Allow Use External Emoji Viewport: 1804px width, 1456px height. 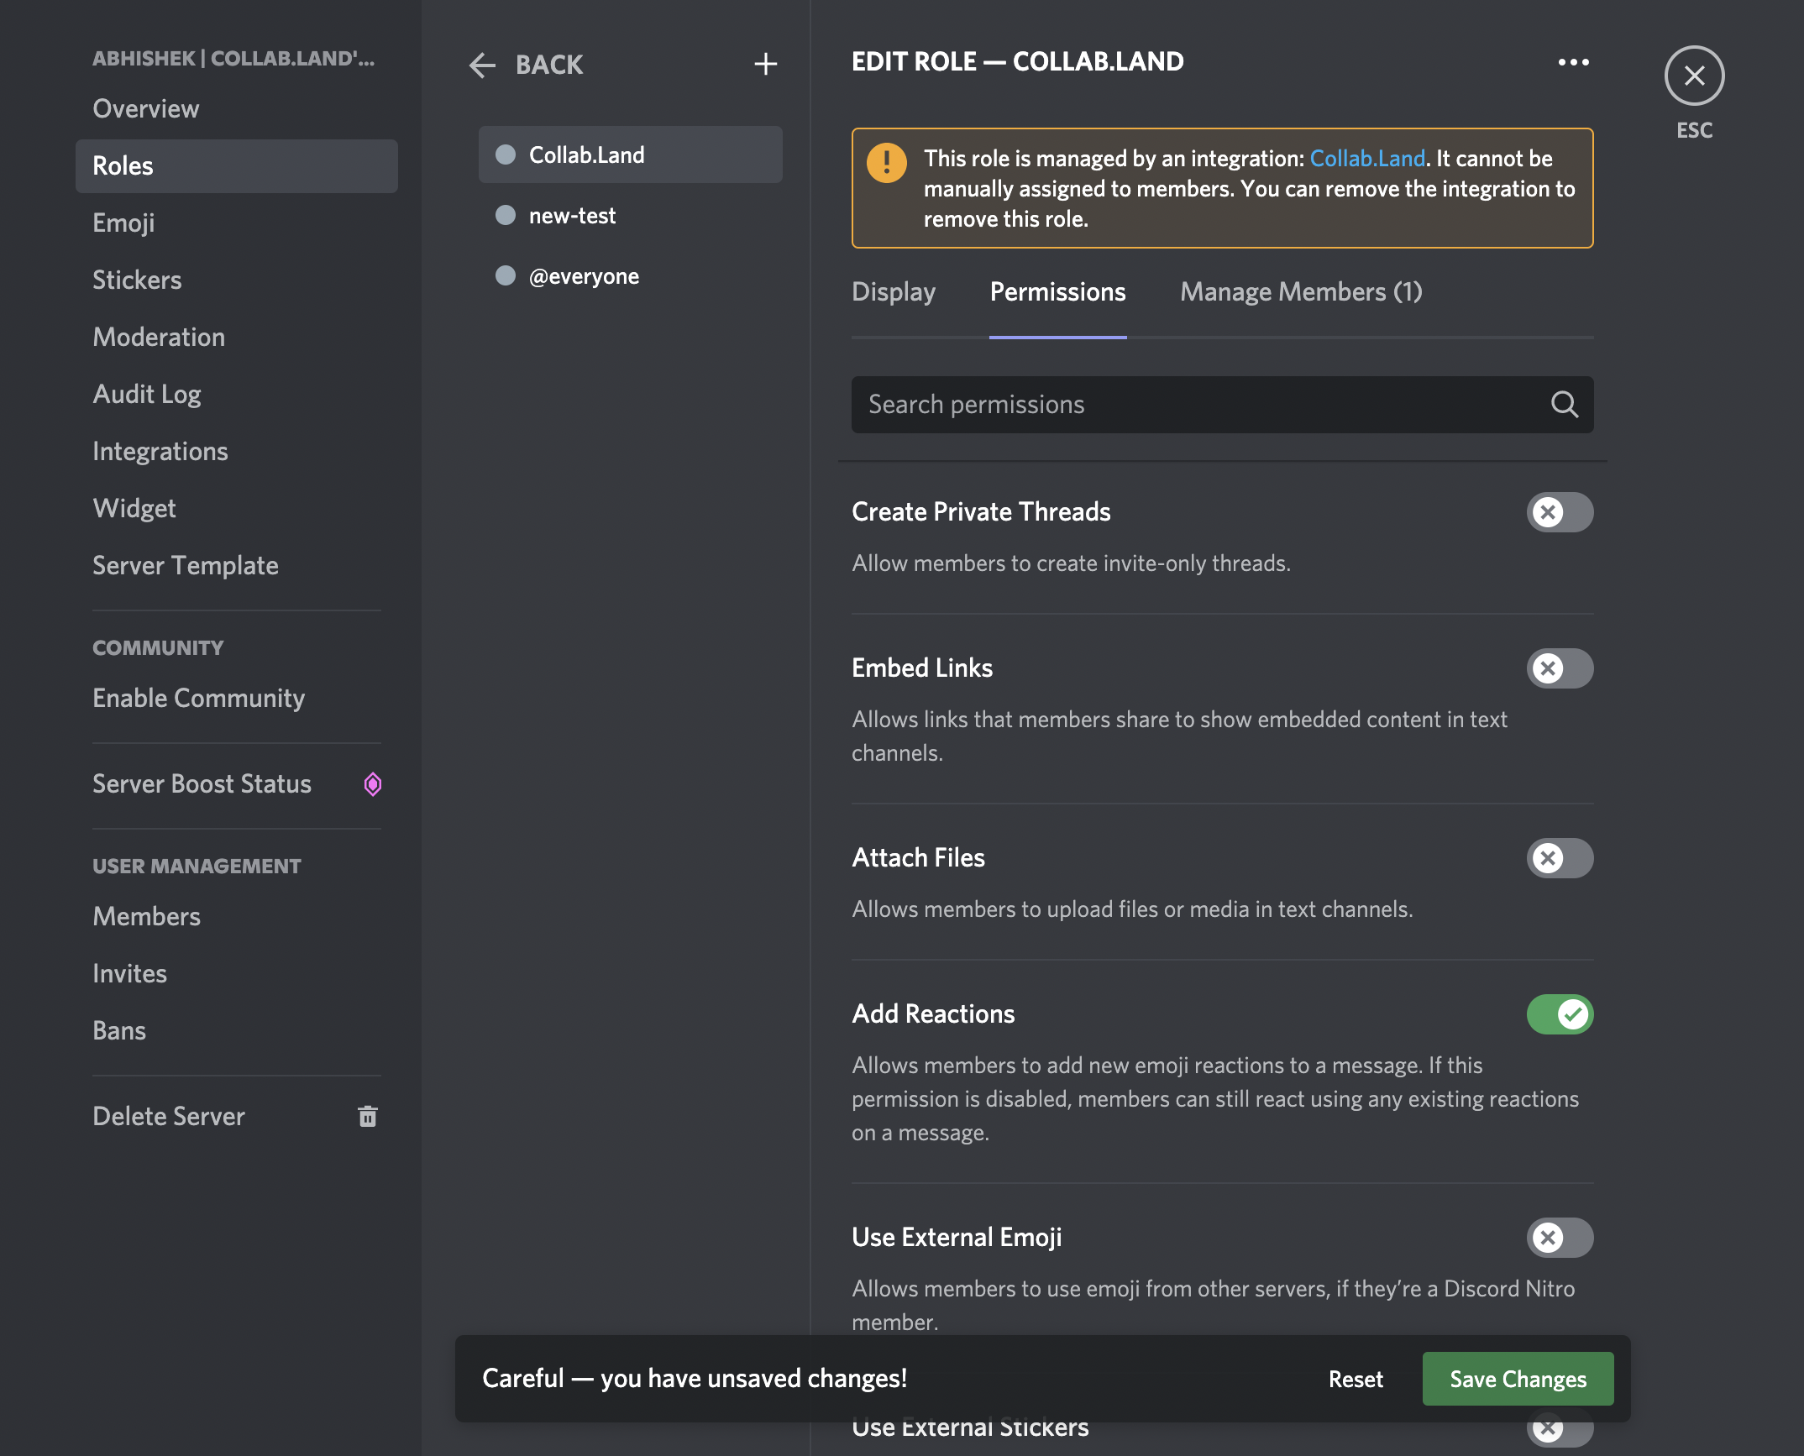pyautogui.click(x=1559, y=1238)
